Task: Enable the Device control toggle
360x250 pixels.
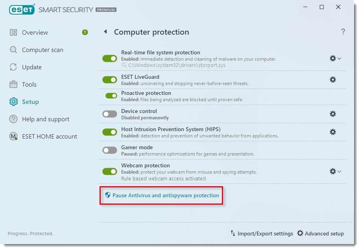Action: pos(110,114)
